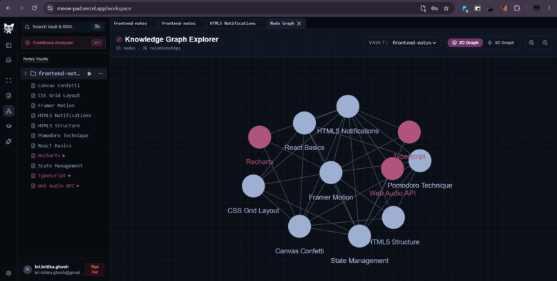Click the focus frame icon in left rail
557x281 pixels.
9,80
